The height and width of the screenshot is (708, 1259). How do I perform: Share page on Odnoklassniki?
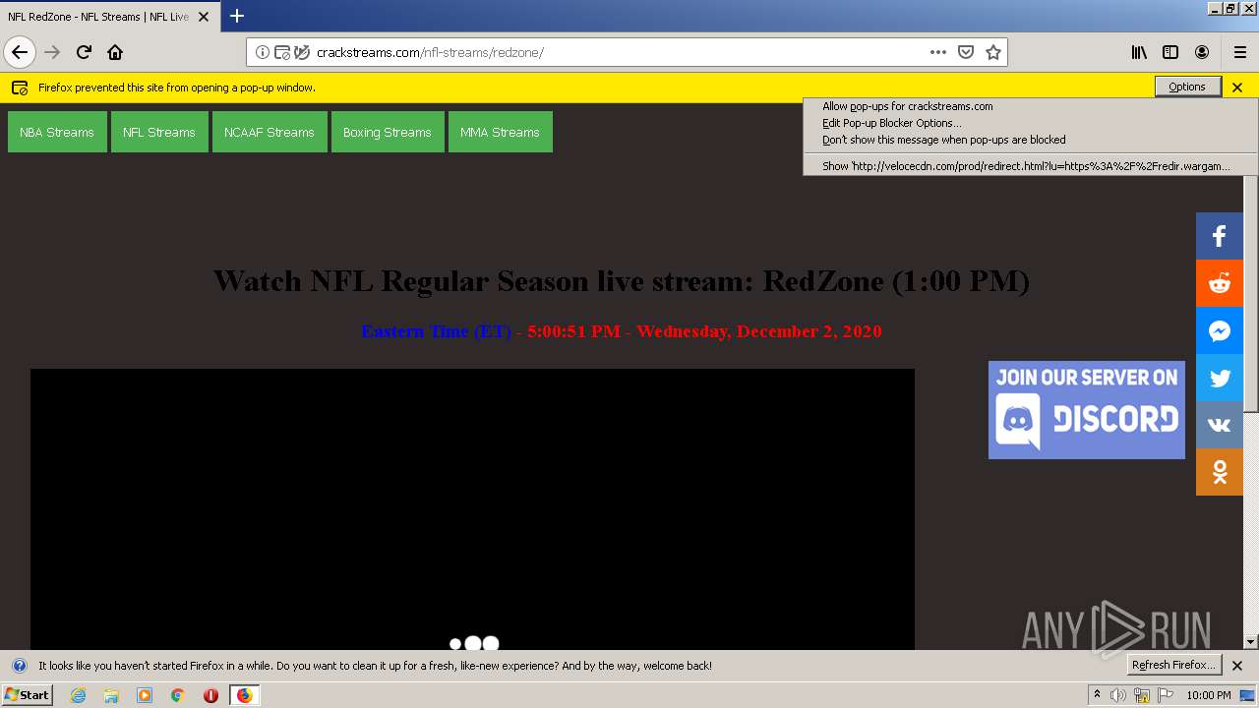coord(1220,472)
